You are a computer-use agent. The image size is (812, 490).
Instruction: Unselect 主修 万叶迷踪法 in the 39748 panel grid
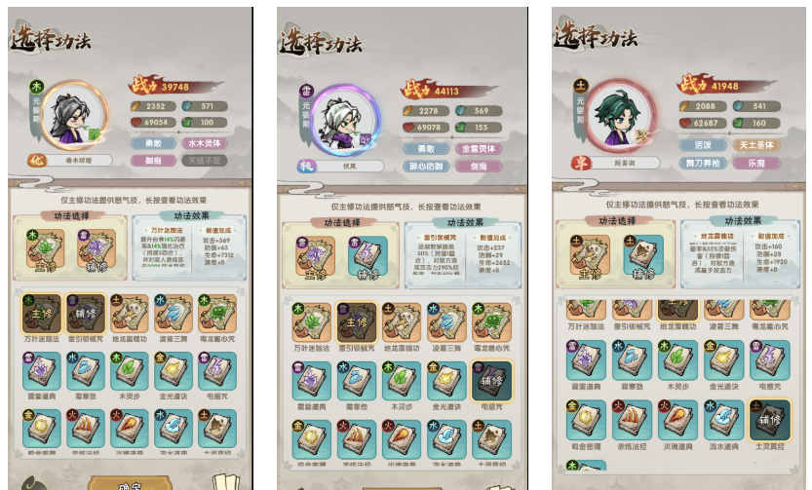(42, 314)
